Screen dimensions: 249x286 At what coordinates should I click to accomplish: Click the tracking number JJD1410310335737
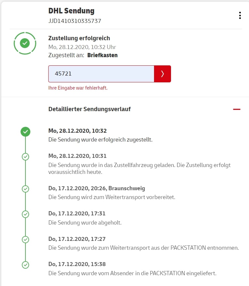point(75,21)
